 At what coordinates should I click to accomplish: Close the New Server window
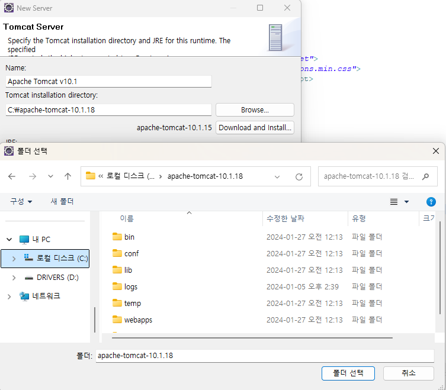287,8
